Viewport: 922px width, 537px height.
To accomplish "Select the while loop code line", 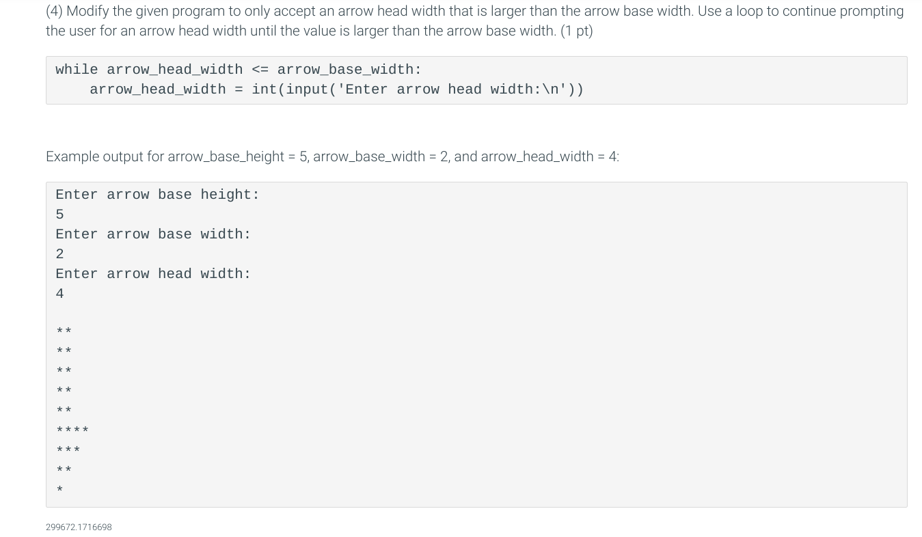I will [239, 70].
